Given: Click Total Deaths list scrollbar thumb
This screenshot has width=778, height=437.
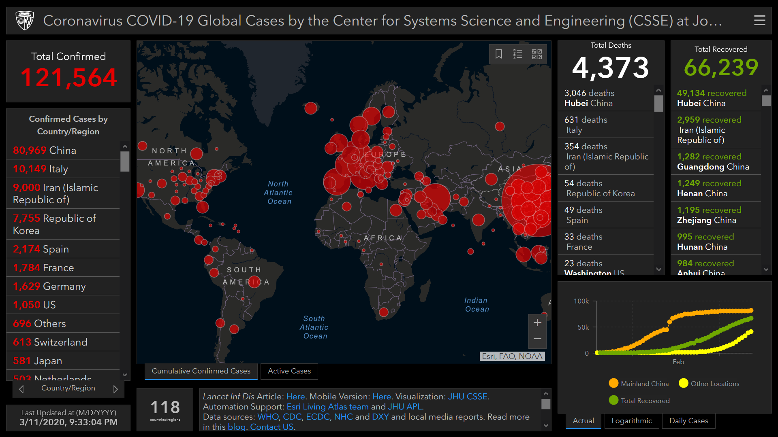Looking at the screenshot, I should [x=658, y=103].
